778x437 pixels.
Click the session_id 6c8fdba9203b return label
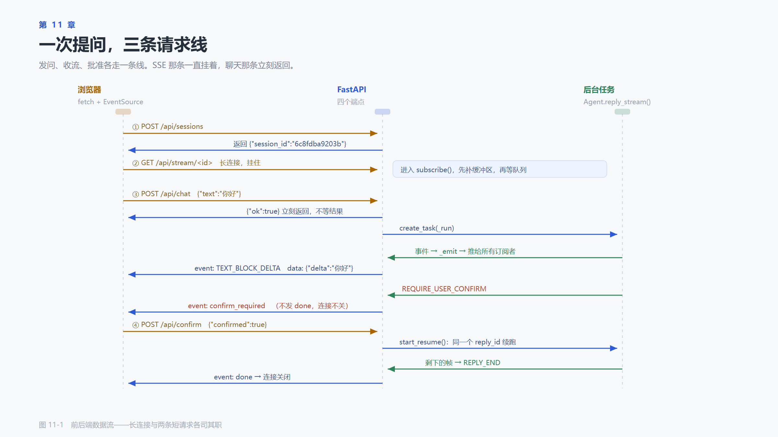[290, 144]
